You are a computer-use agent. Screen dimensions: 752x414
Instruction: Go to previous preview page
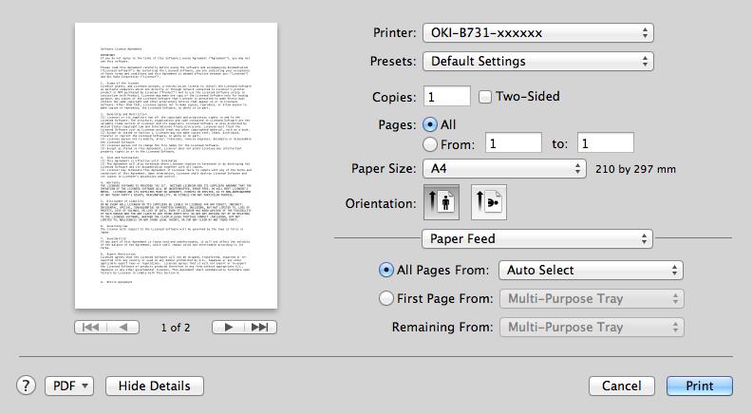(123, 328)
